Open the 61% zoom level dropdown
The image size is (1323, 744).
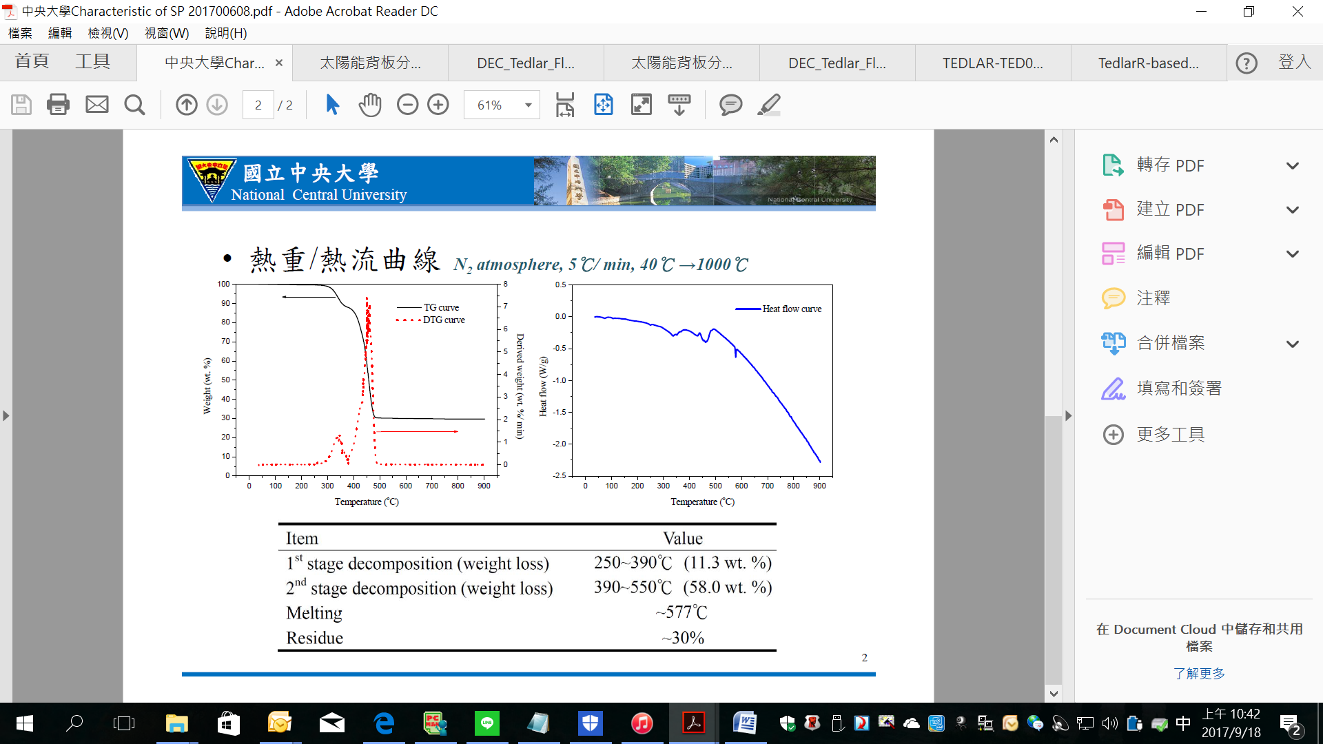click(528, 105)
